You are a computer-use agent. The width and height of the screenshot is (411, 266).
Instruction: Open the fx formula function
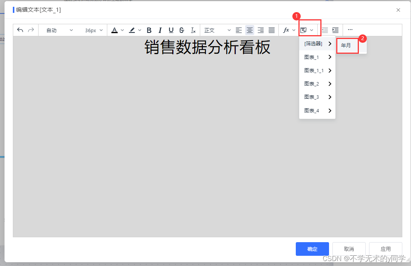coord(286,30)
